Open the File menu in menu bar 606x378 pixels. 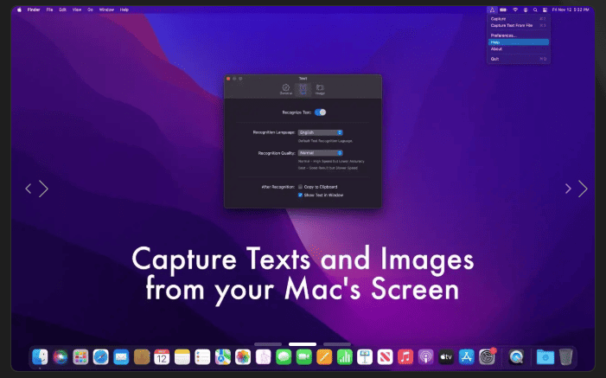click(49, 10)
